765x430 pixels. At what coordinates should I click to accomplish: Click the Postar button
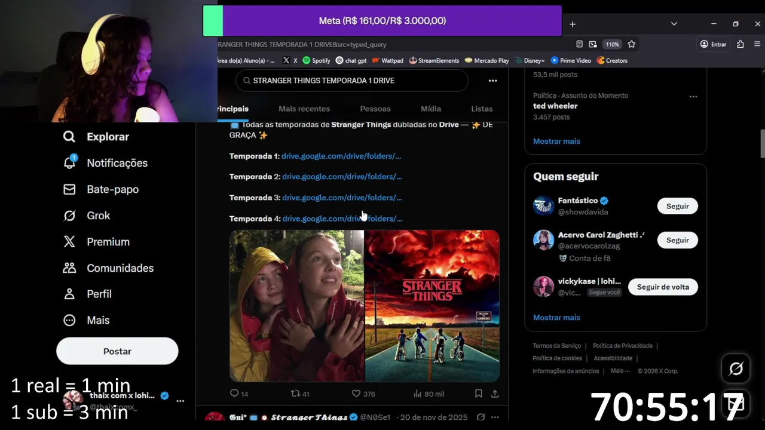pos(117,351)
